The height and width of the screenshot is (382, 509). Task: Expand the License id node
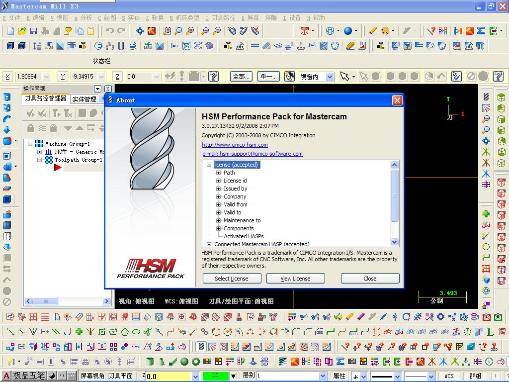click(219, 181)
